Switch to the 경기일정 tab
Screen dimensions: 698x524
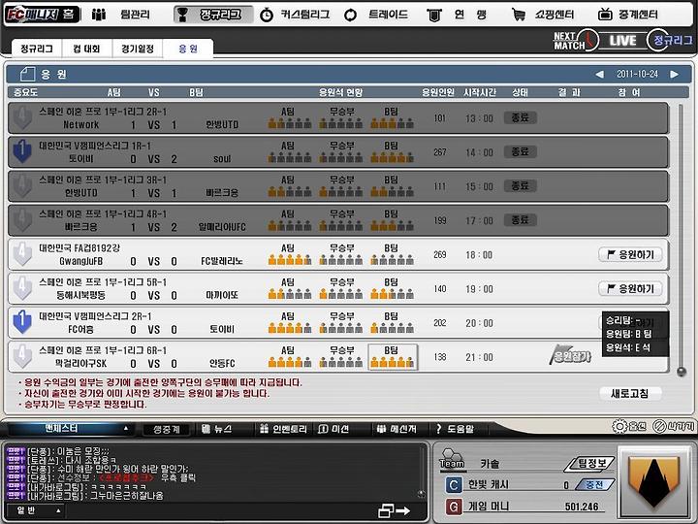[x=138, y=49]
